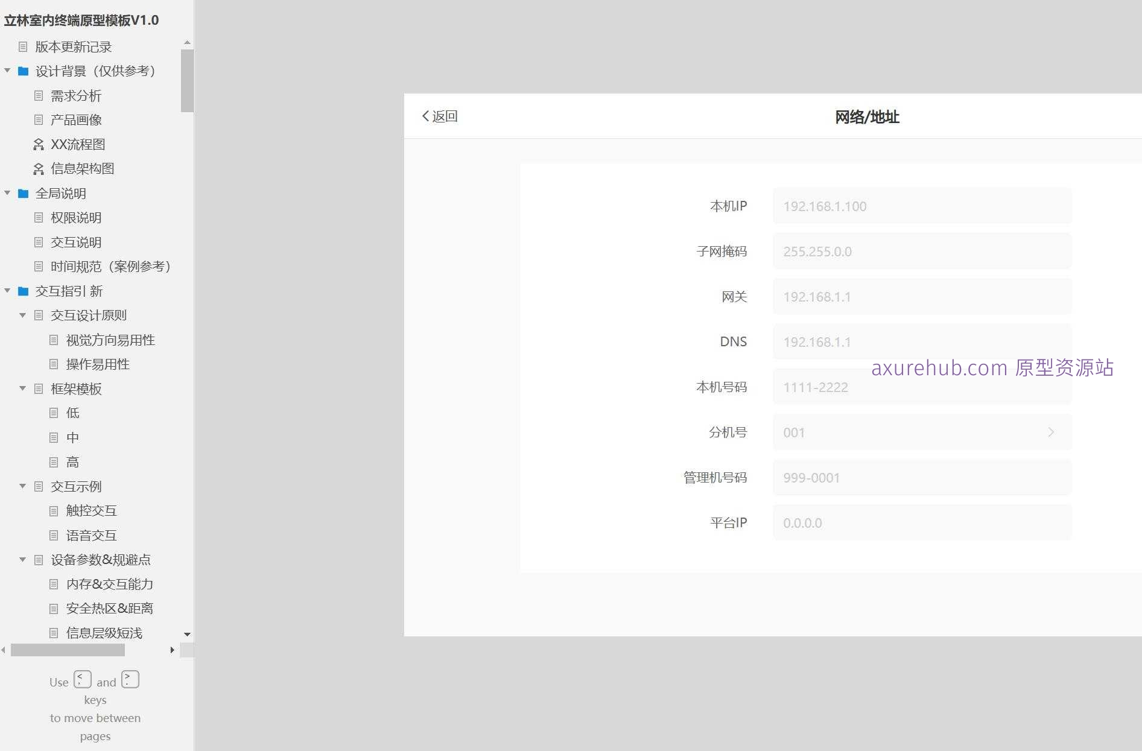This screenshot has width=1142, height=751.
Task: Open the 分机号 selector chevron
Action: [1051, 432]
